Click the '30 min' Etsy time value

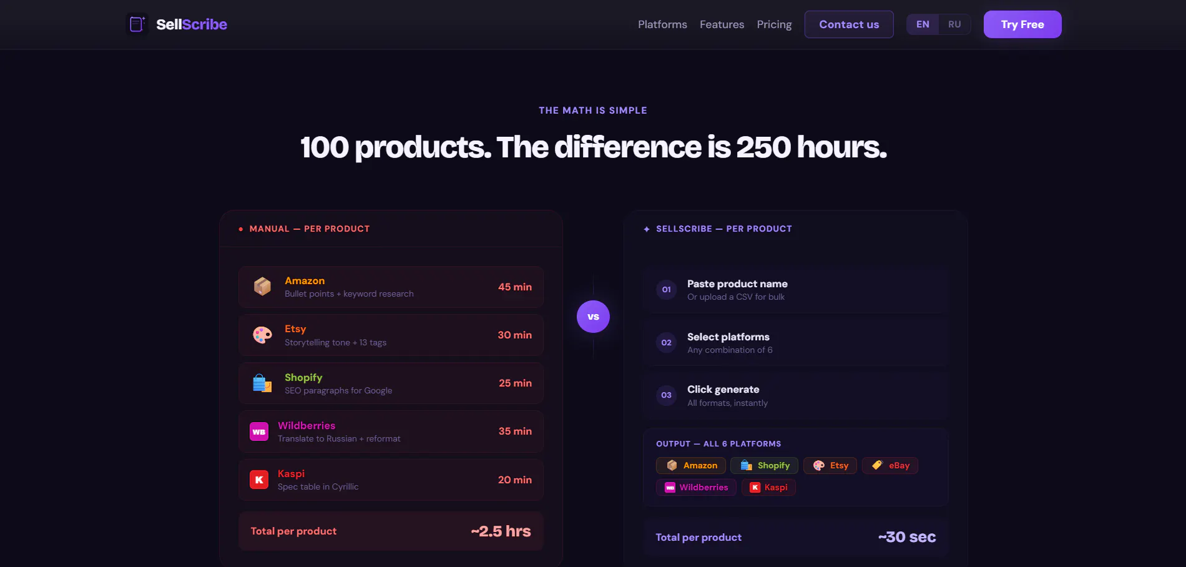tap(515, 335)
